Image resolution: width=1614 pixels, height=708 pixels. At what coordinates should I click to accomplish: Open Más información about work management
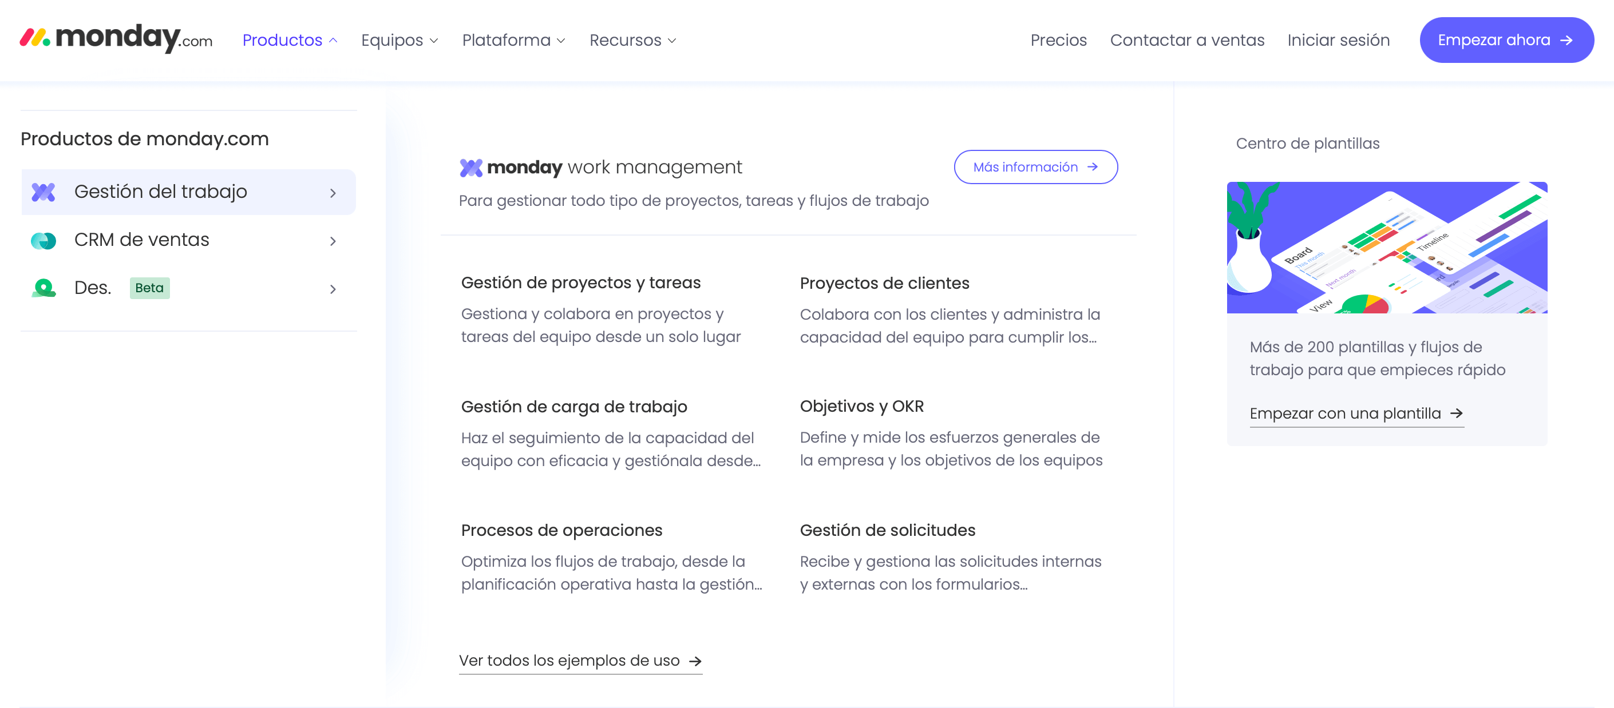click(x=1035, y=167)
